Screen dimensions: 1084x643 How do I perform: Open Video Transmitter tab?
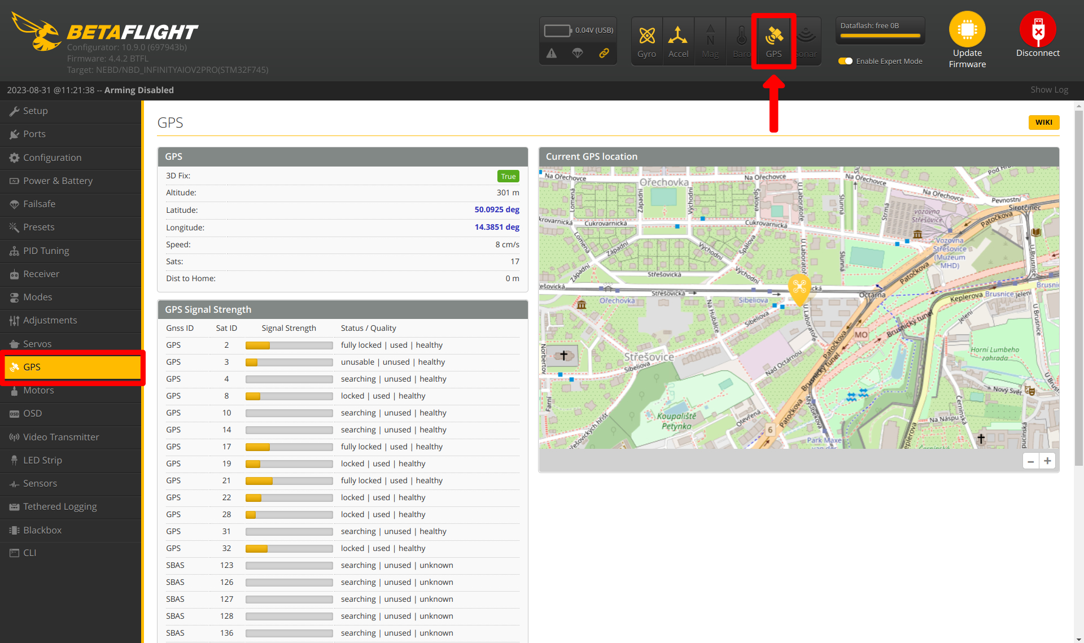71,437
